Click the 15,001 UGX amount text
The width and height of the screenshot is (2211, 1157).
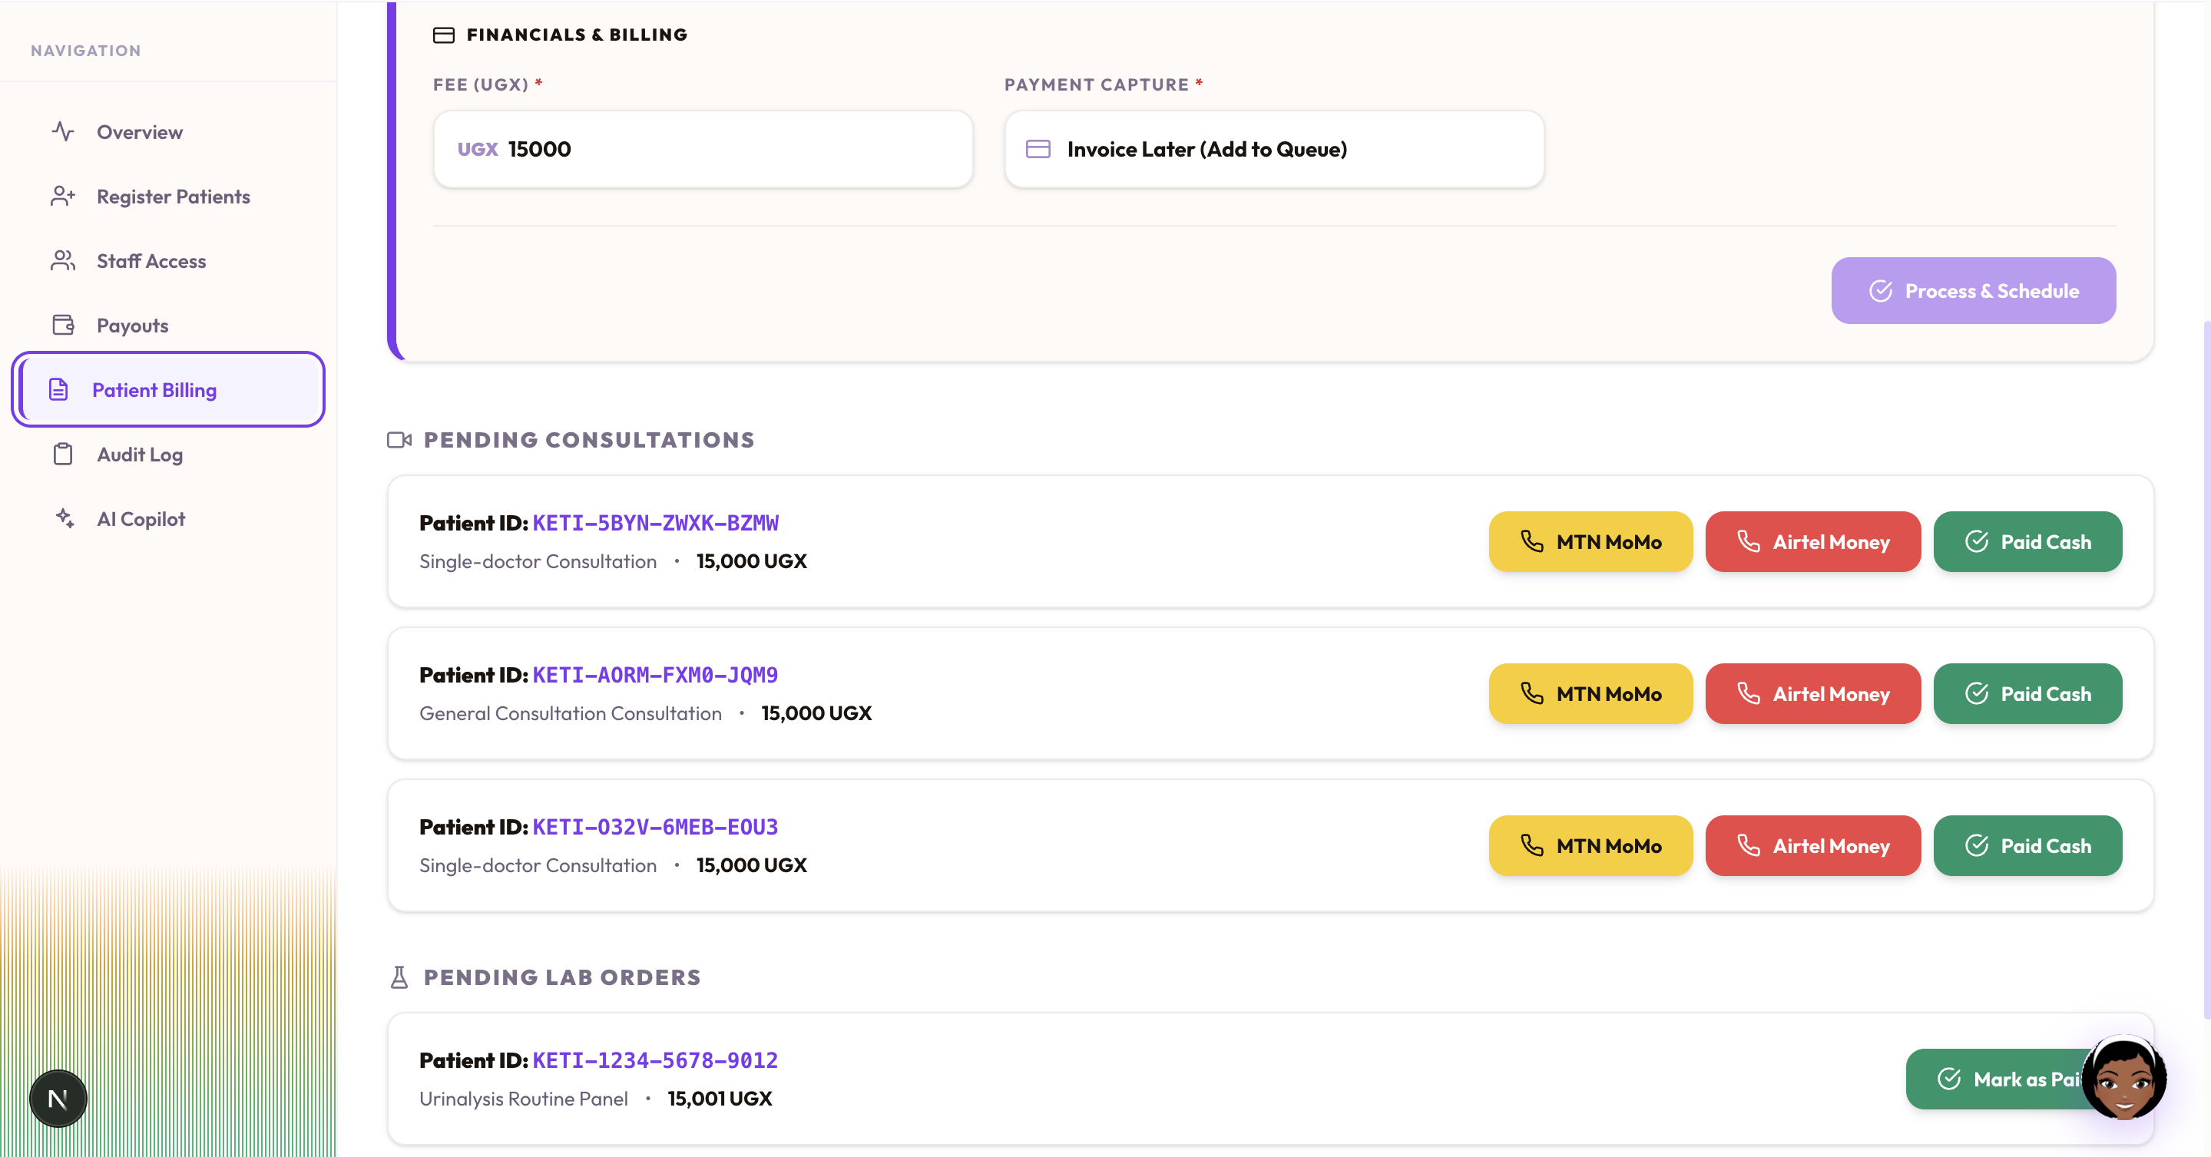pos(720,1099)
